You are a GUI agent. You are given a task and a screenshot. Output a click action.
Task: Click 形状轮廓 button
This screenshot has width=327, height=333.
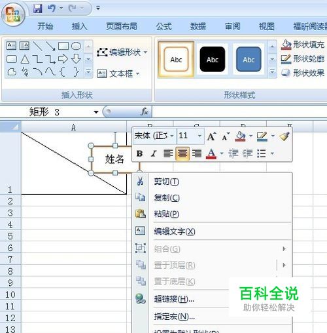point(303,59)
